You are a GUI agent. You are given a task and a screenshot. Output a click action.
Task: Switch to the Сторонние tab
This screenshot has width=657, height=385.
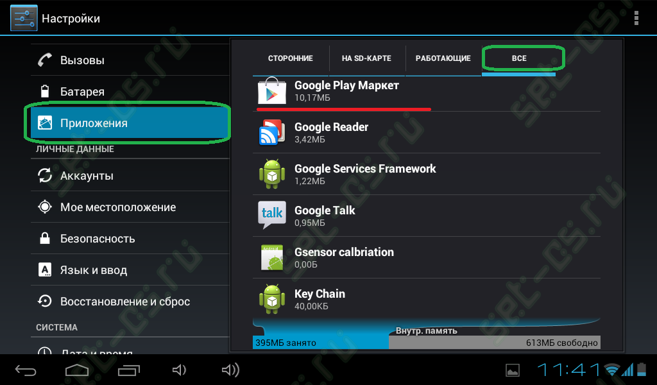(291, 58)
